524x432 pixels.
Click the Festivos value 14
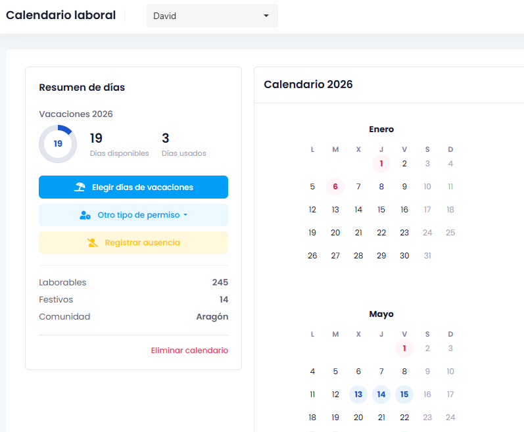224,299
